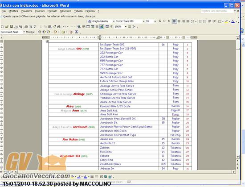Save the document with the floppy icon
245x187 pixels.
click(12, 27)
